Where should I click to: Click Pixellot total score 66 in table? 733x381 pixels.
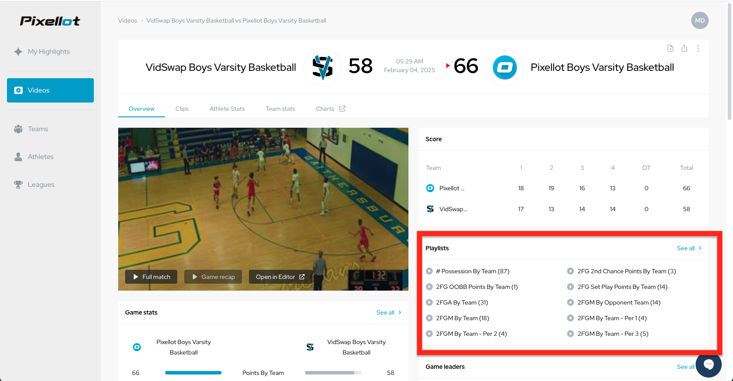[x=687, y=188]
